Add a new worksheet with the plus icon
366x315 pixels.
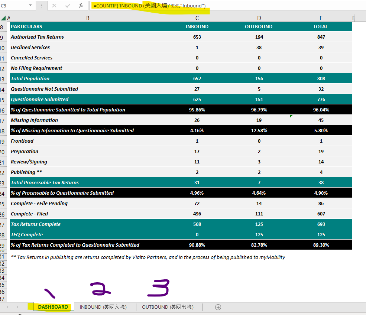(218, 307)
